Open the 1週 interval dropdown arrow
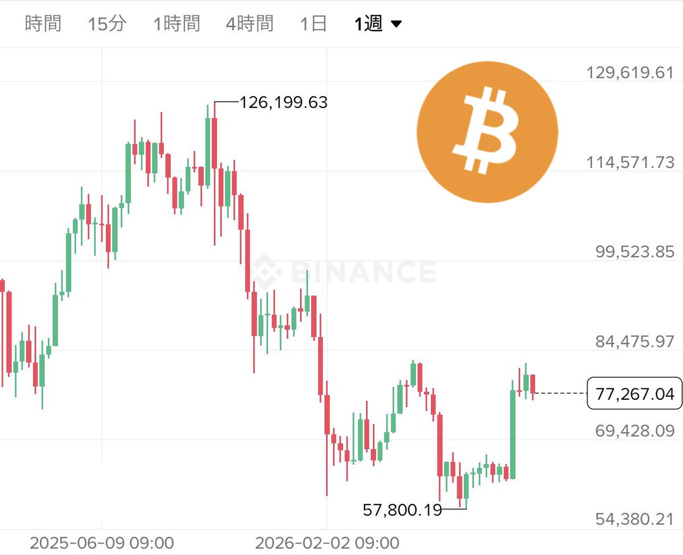 tap(397, 24)
